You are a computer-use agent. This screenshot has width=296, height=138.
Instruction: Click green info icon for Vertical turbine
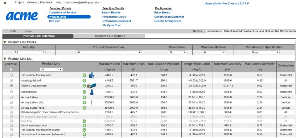click(84, 97)
